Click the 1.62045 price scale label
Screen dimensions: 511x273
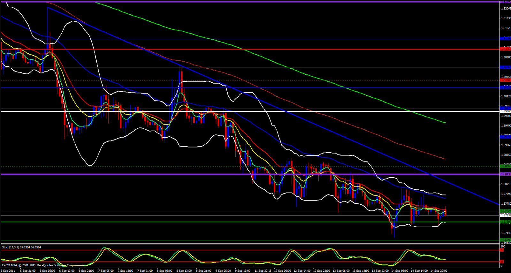[505, 8]
